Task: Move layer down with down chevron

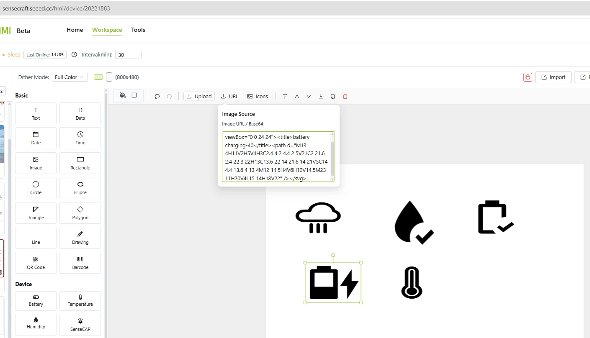Action: pos(309,96)
